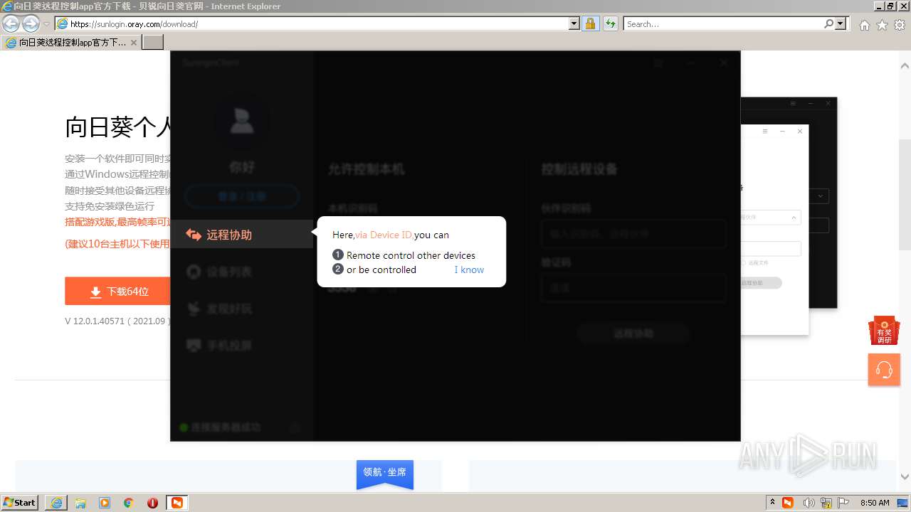Click the search magnifier icon
911x512 pixels.
click(828, 23)
